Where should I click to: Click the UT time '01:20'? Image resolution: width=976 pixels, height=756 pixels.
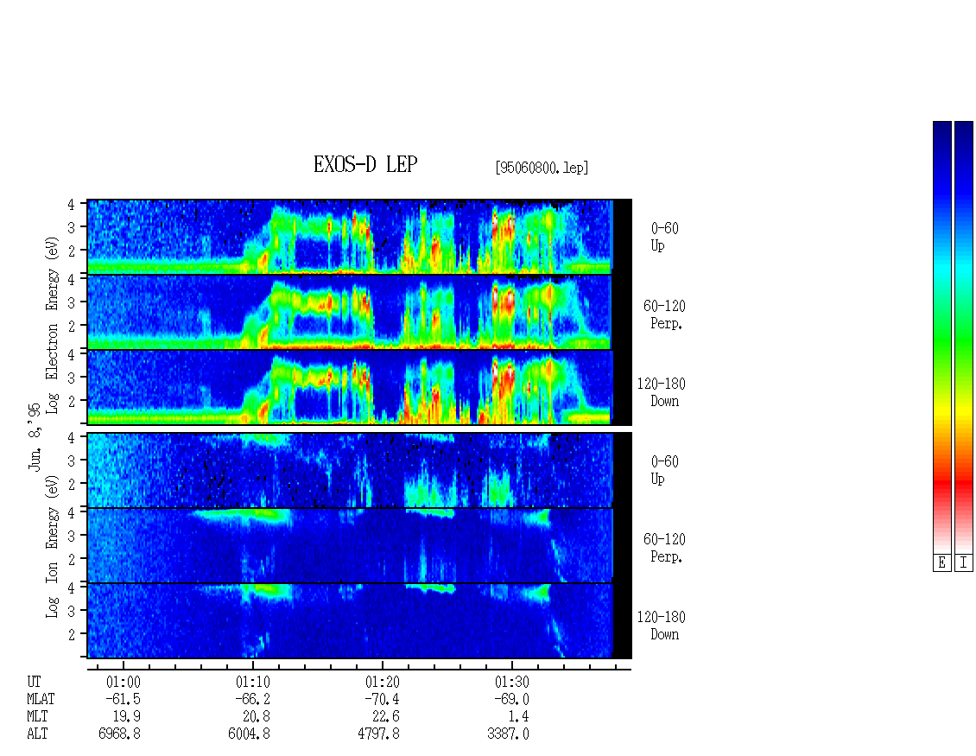pyautogui.click(x=382, y=682)
